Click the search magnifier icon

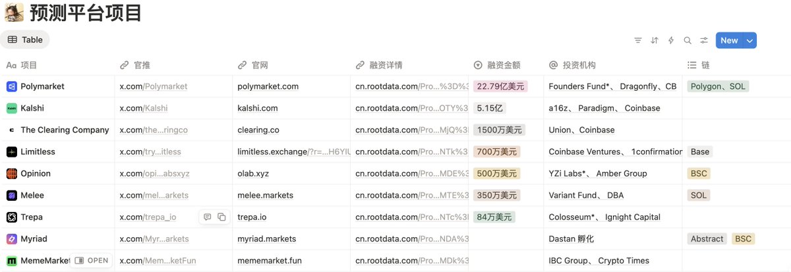click(688, 40)
